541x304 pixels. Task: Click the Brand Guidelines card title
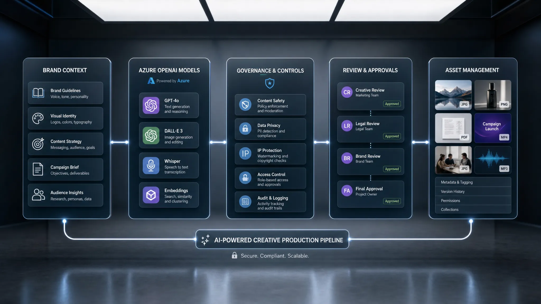coord(66,91)
